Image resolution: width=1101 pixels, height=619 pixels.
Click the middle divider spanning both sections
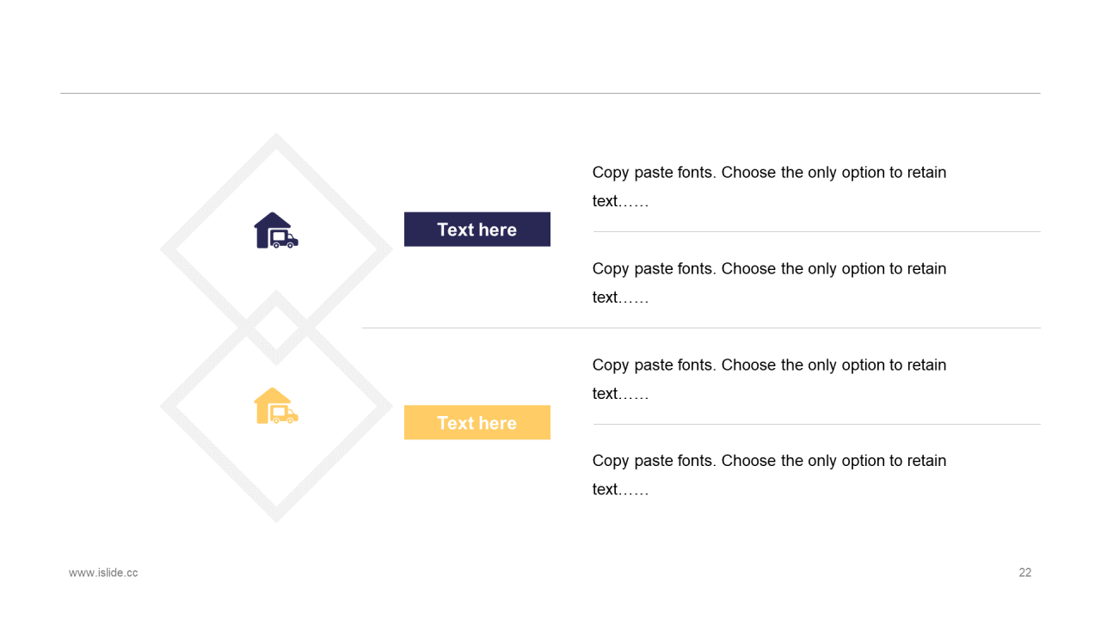click(701, 328)
